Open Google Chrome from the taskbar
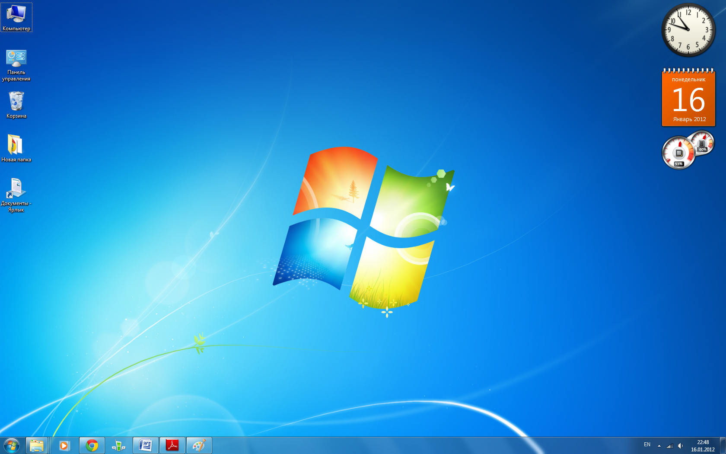The width and height of the screenshot is (726, 454). tap(92, 445)
